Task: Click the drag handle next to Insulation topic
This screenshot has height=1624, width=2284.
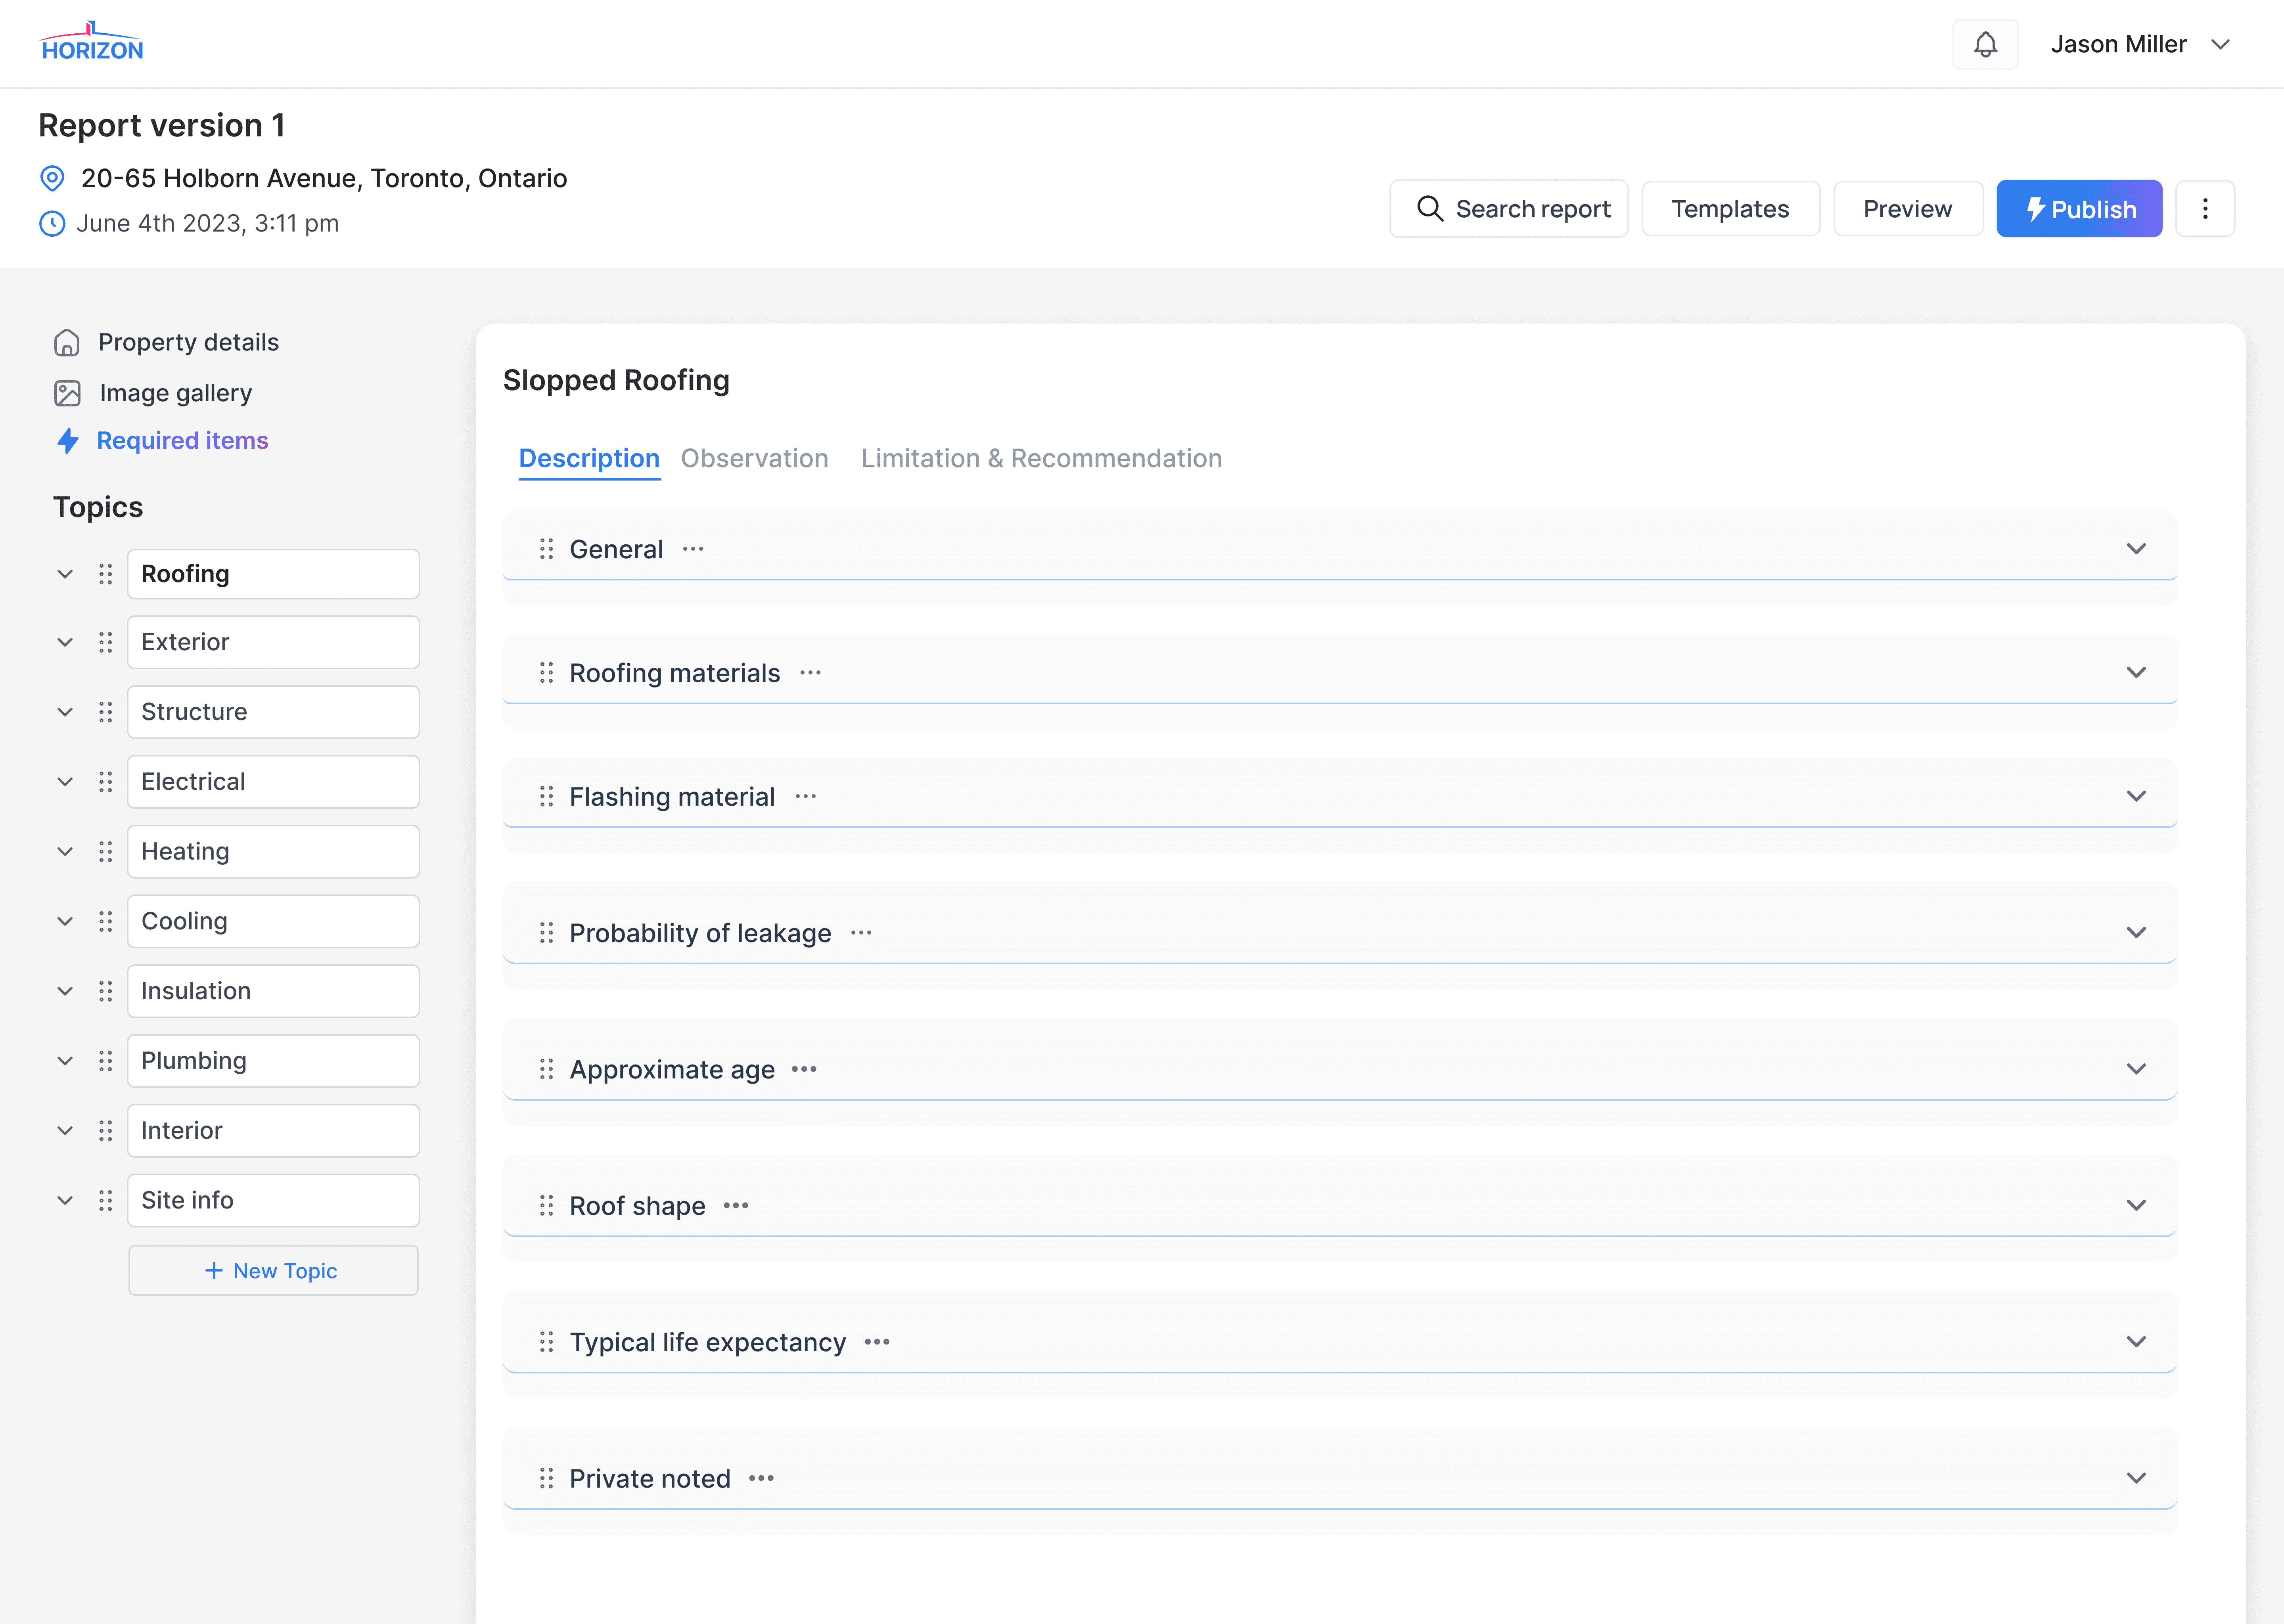Action: click(x=106, y=991)
